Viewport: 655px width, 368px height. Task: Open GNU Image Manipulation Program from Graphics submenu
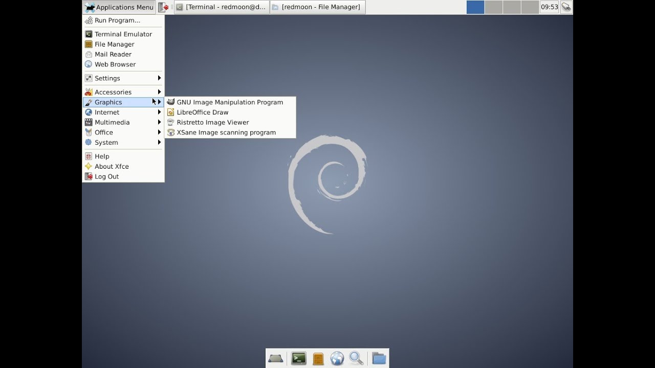(230, 102)
